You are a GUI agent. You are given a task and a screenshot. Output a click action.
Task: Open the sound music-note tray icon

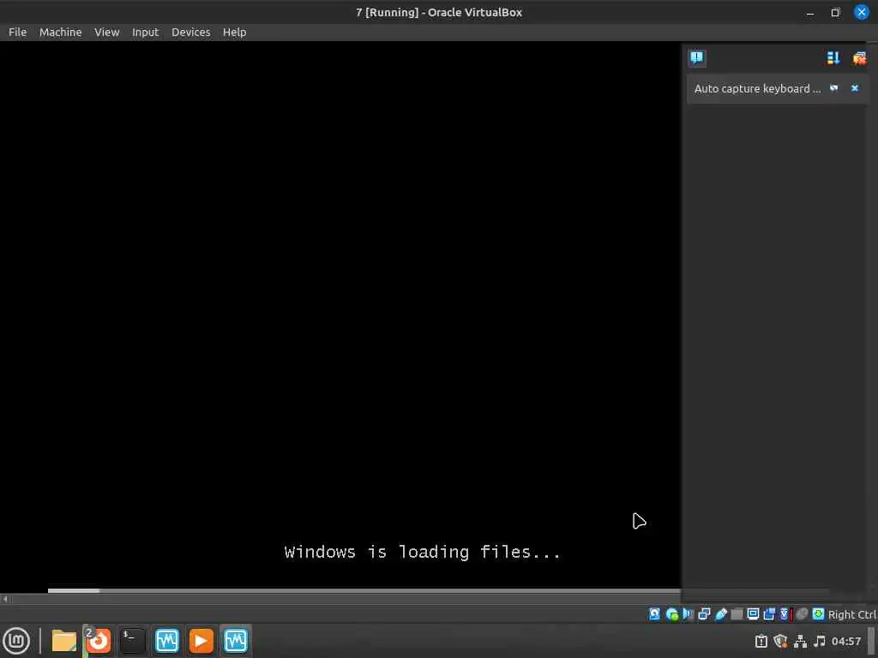(x=819, y=641)
